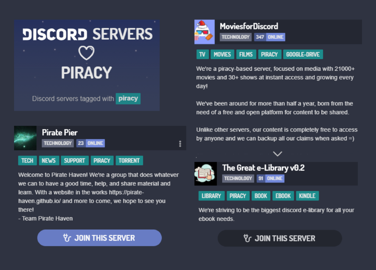The image size is (376, 270).
Task: Expand MoviesforDiscord description with chevron
Action: pos(278,154)
